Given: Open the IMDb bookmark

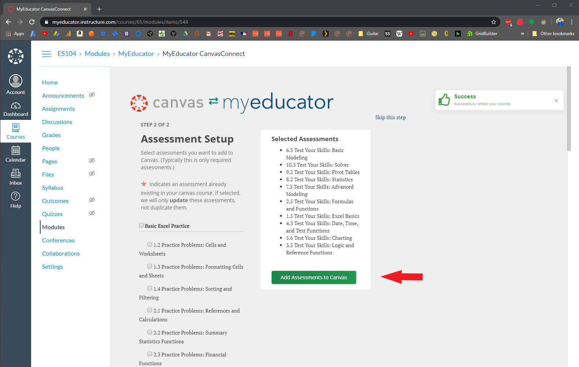Looking at the screenshot, I should (232, 34).
